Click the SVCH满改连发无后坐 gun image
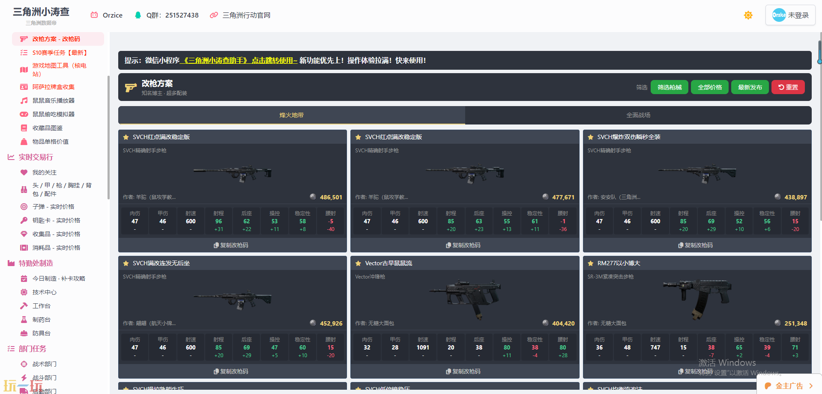 [x=233, y=299]
